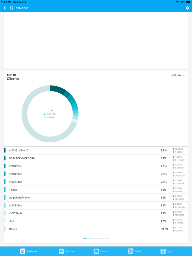Tap the Logs star icon
The image size is (192, 256).
pyautogui.click(x=163, y=251)
